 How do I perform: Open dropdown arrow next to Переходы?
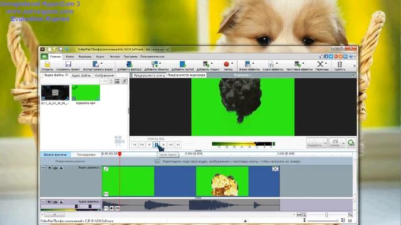point(326,63)
